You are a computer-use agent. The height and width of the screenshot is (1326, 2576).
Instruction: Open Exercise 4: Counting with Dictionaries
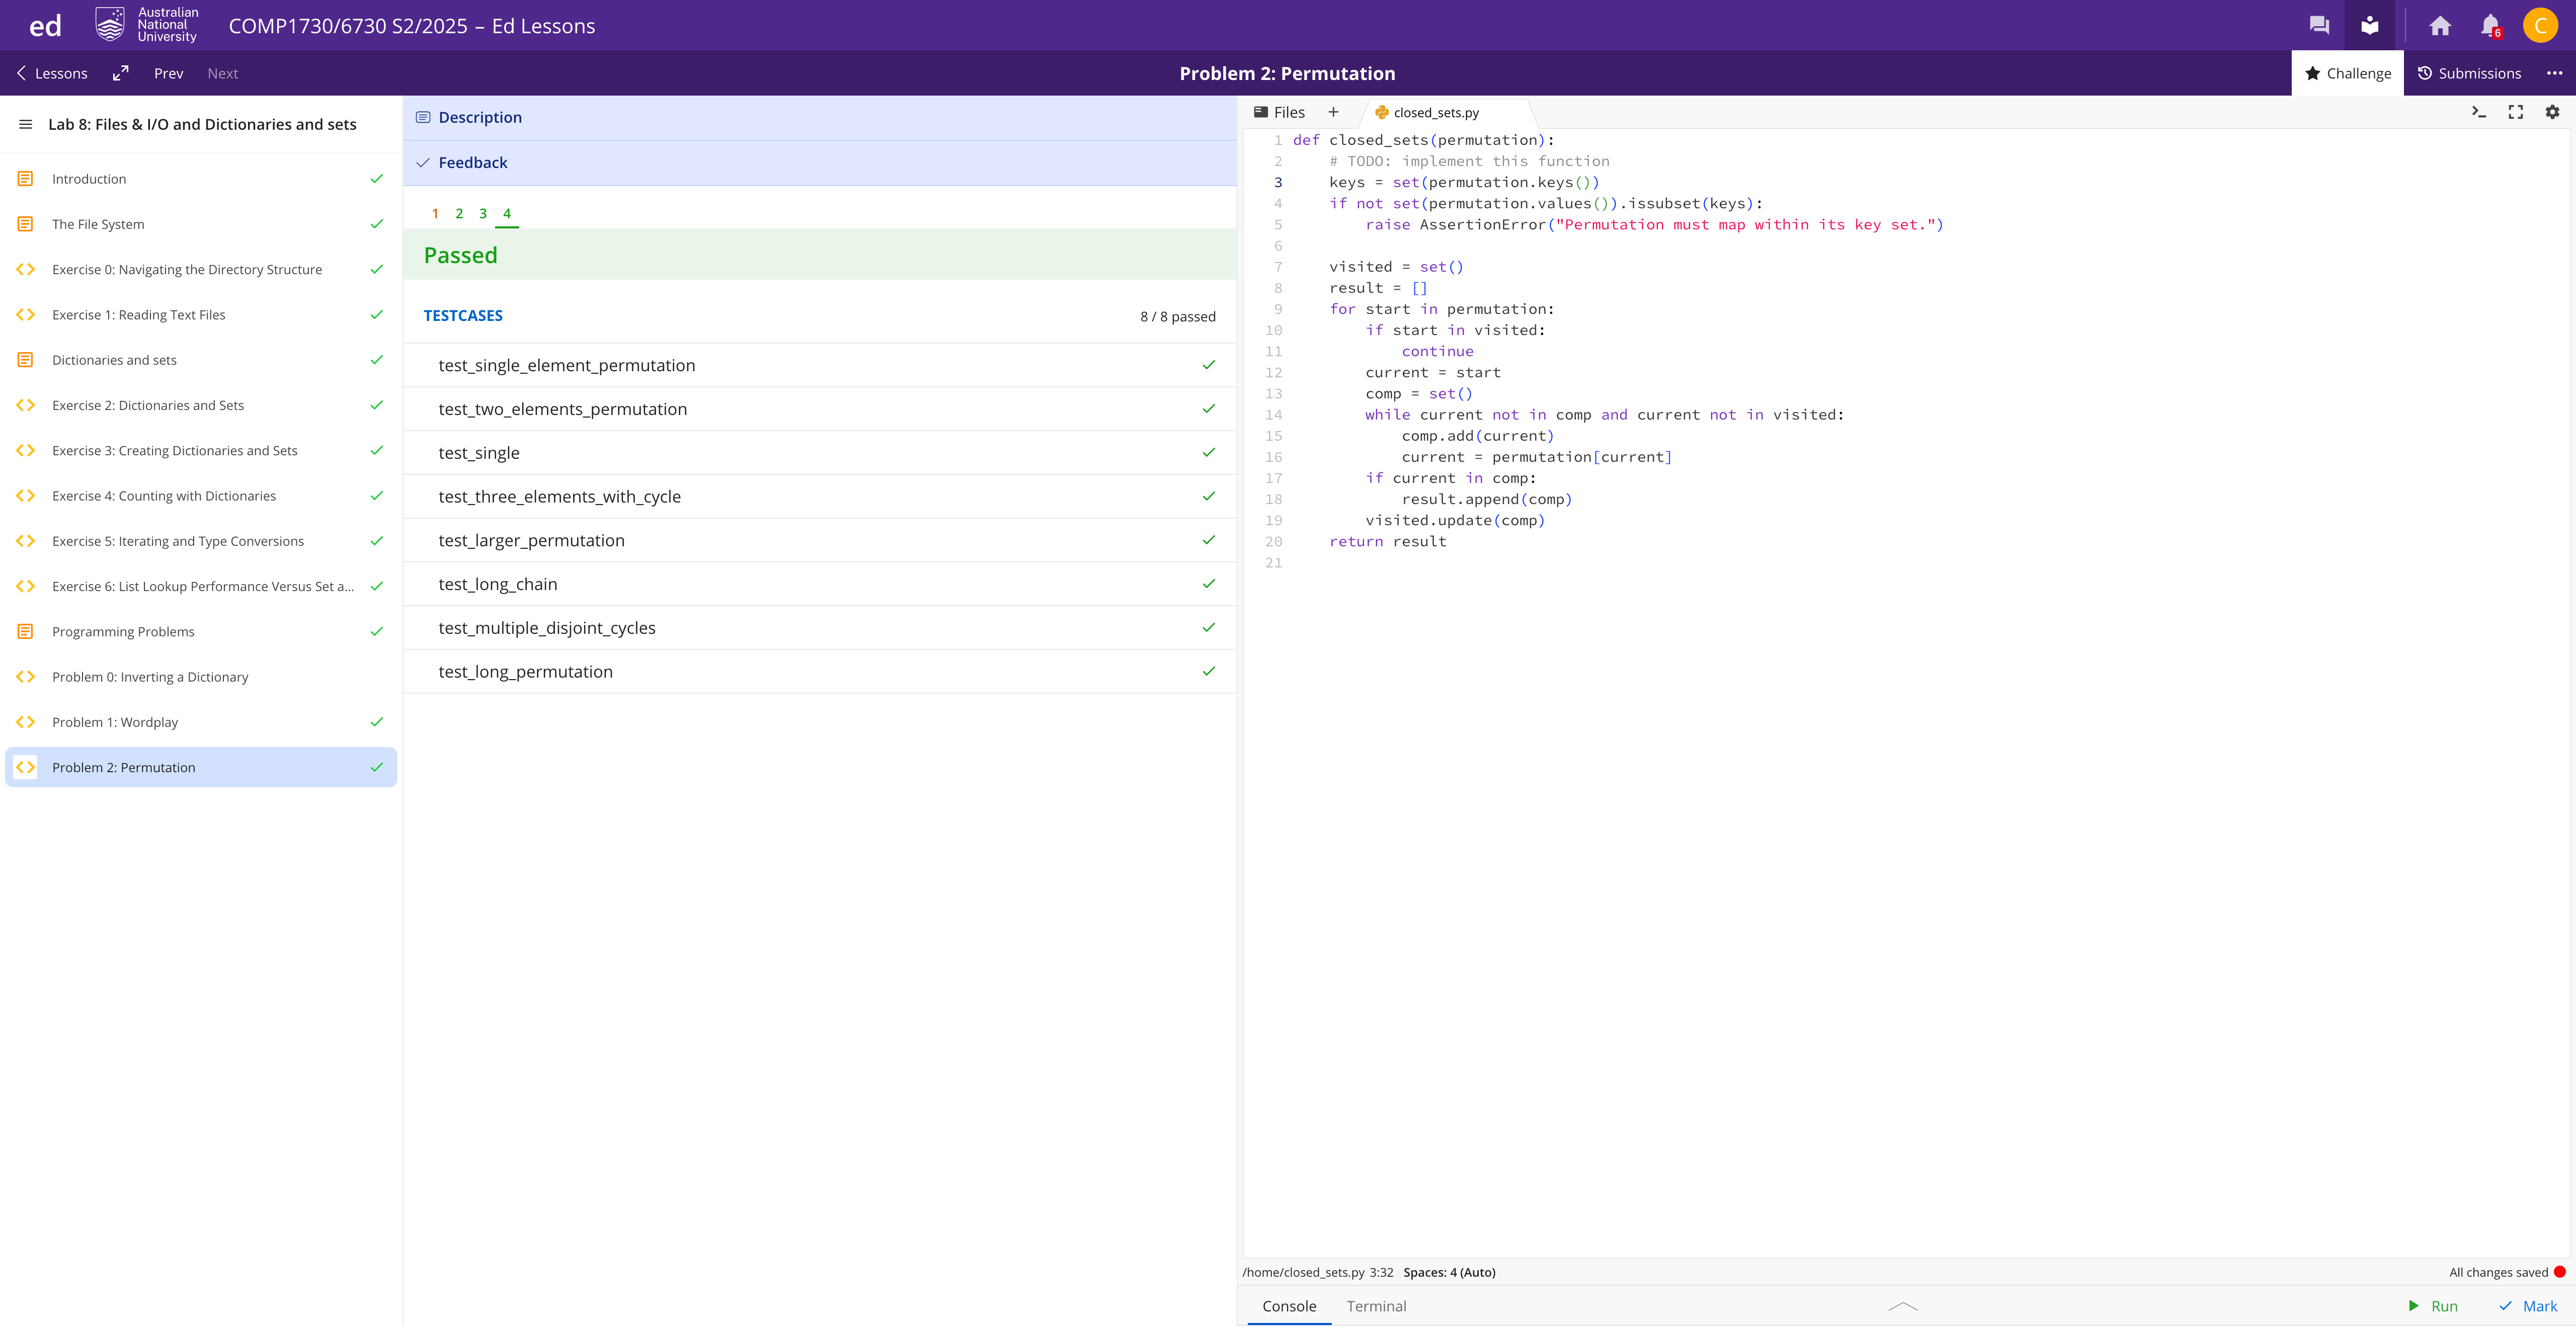(201, 496)
